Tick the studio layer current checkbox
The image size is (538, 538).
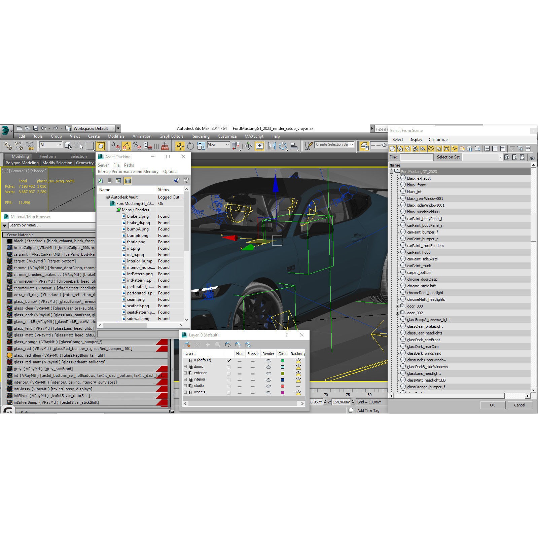tap(229, 386)
